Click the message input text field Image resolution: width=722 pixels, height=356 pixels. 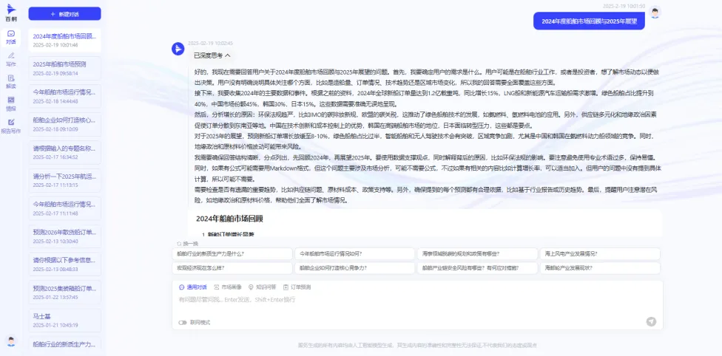point(414,300)
